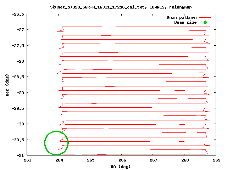
Task: Click the y-axis tick label -28.5
Action: tap(17, 77)
